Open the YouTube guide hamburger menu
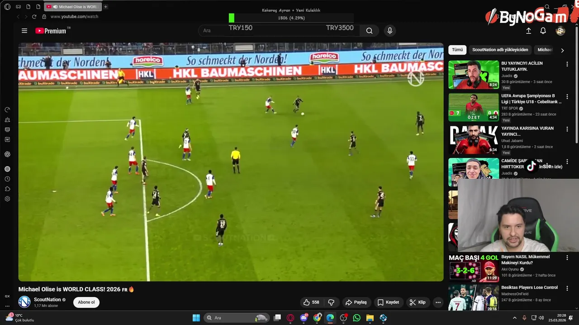Viewport: 579px width, 325px height. click(x=24, y=31)
